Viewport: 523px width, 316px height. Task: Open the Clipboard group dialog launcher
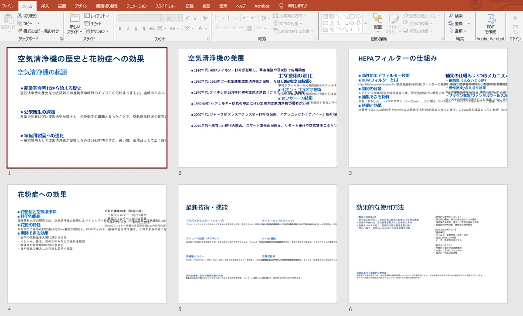click(x=61, y=39)
